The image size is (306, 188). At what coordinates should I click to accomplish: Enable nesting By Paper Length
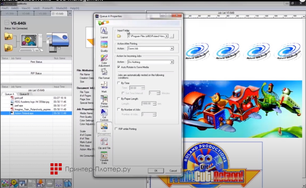tap(119, 99)
